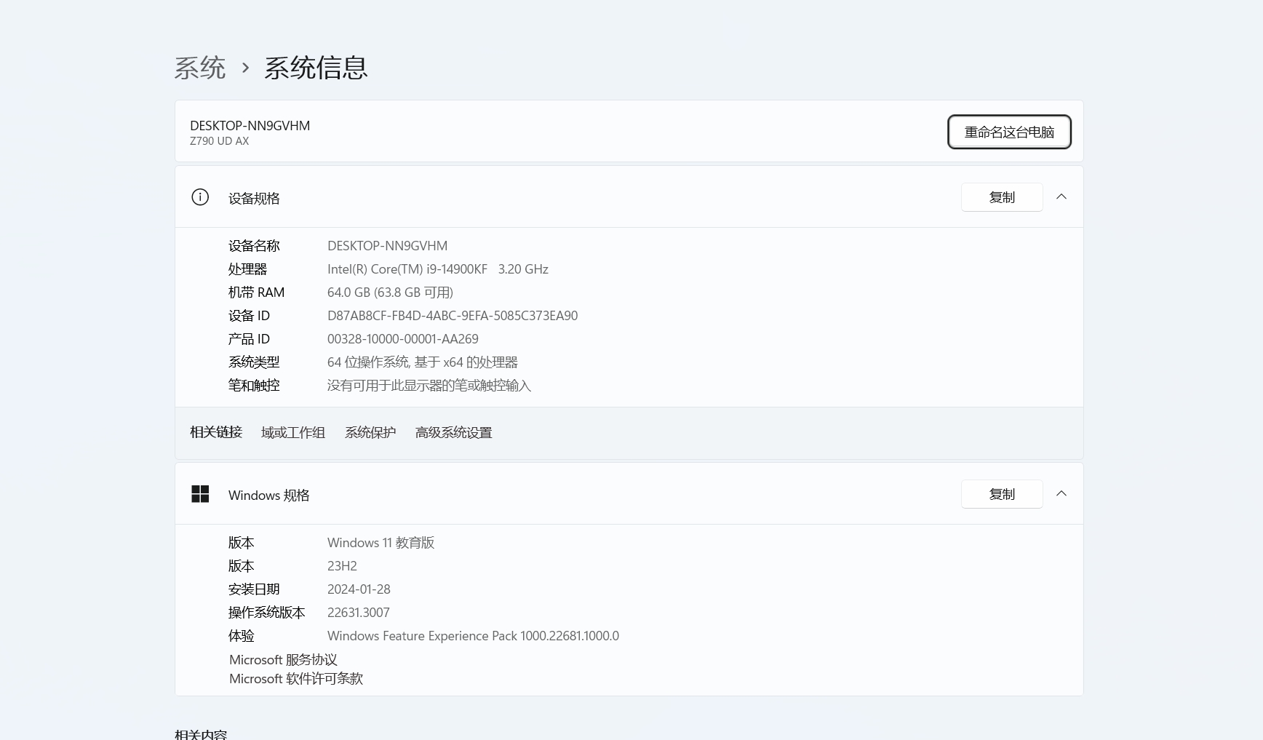
Task: Select the pen and touch value
Action: (429, 386)
